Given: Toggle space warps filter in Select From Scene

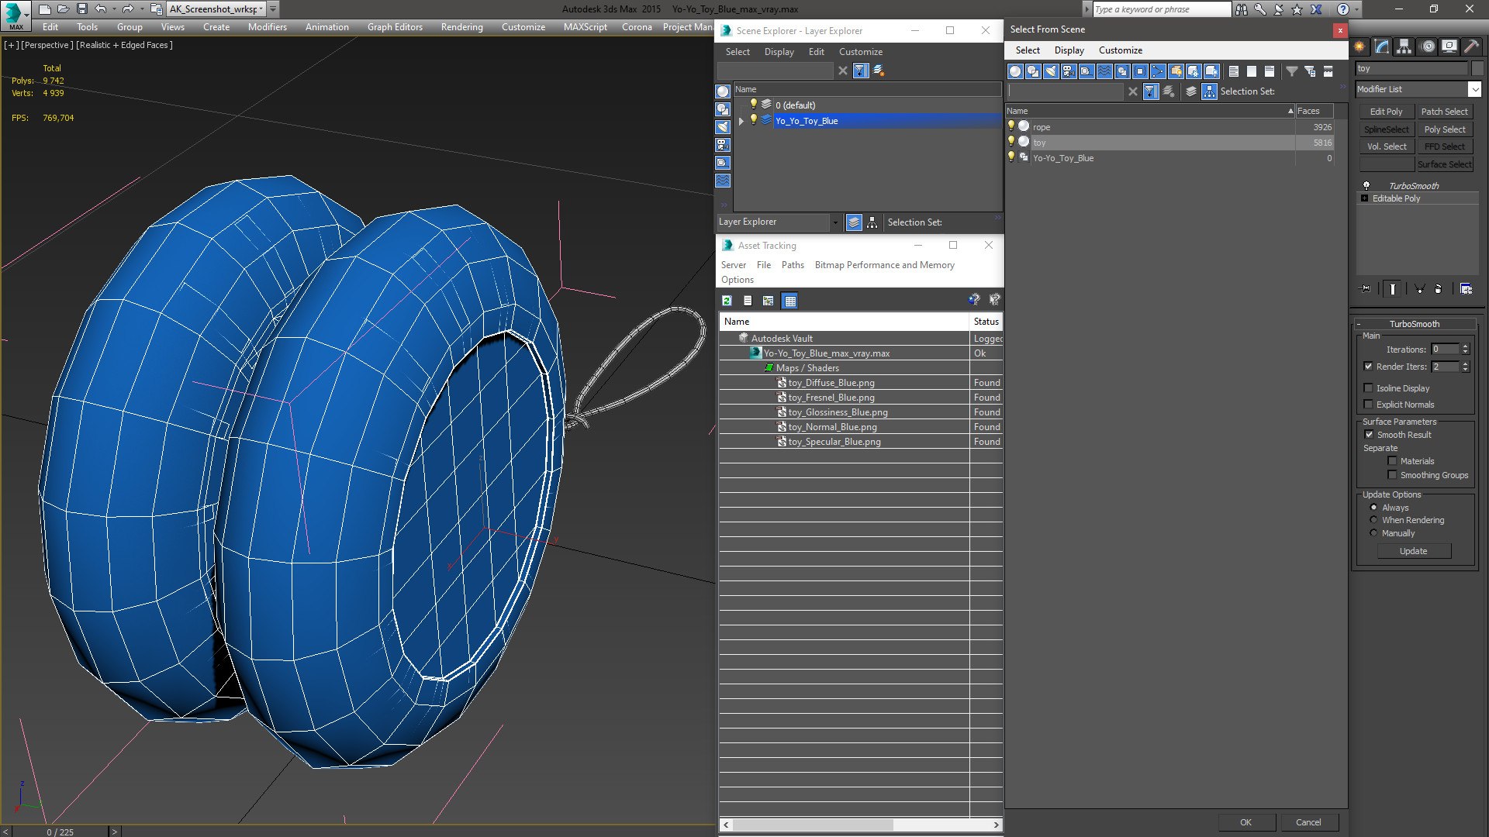Looking at the screenshot, I should pos(1104,71).
